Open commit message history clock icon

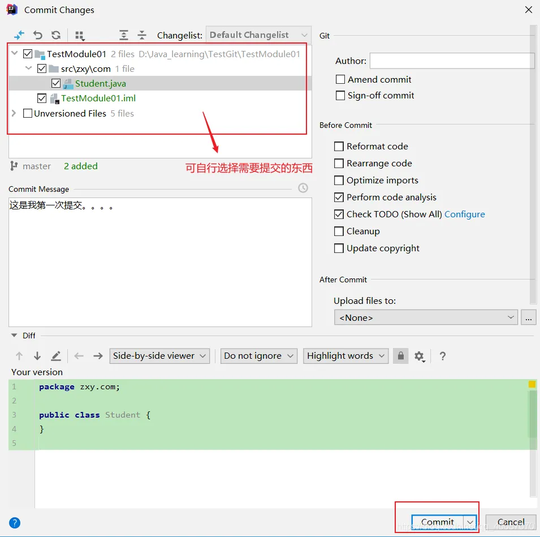(303, 188)
